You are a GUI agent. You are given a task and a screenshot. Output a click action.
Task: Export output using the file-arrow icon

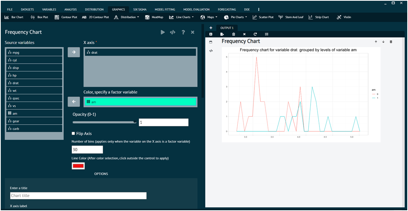point(222,34)
